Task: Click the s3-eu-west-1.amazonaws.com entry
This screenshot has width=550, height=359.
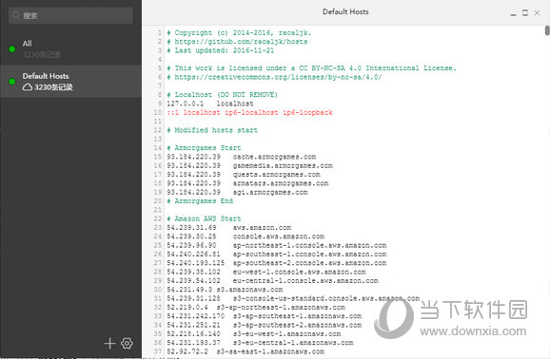Action: click(254, 333)
